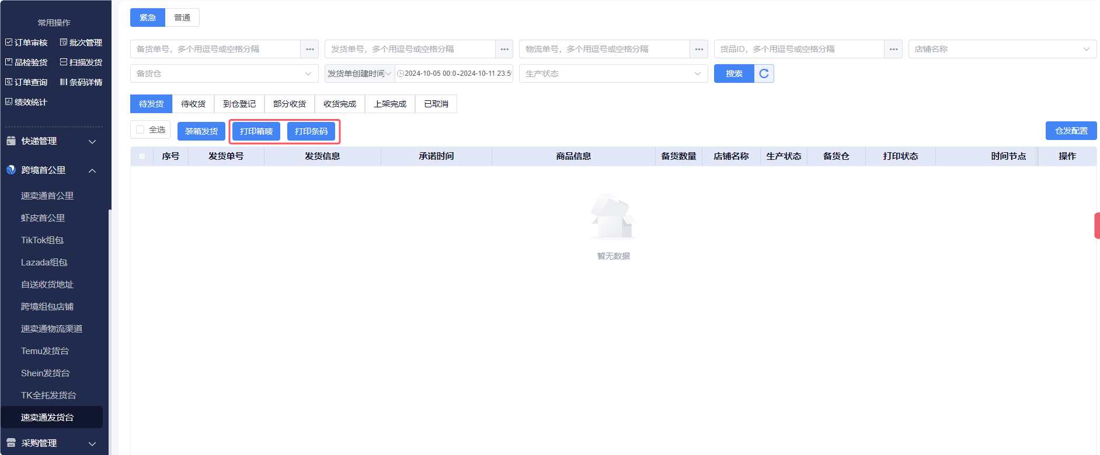This screenshot has height=455, width=1100.
Task: Open batch input dots for 备货单号
Action: pyautogui.click(x=309, y=49)
